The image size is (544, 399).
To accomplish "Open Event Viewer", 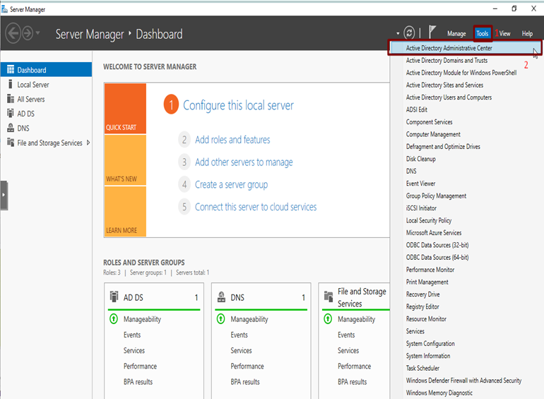I will click(420, 184).
